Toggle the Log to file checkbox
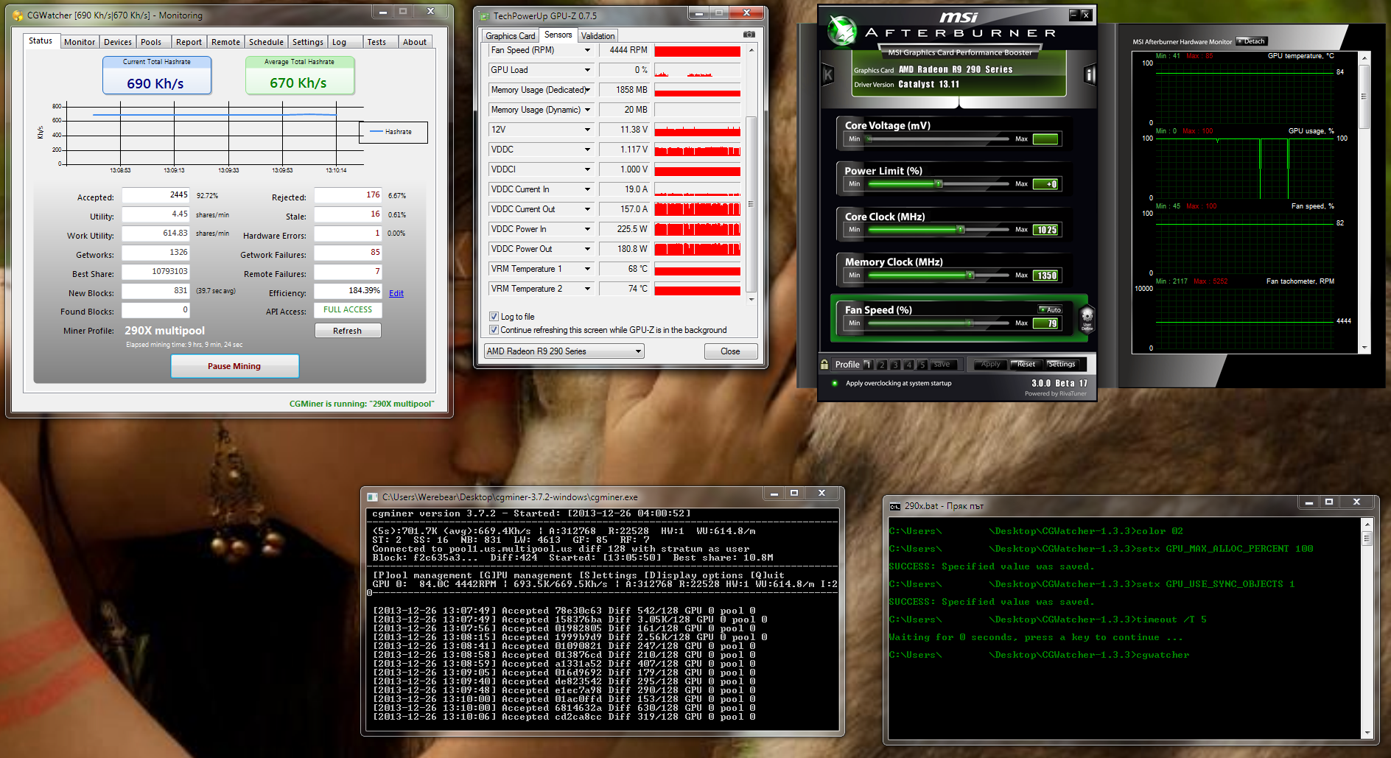Viewport: 1391px width, 758px height. pos(494,317)
